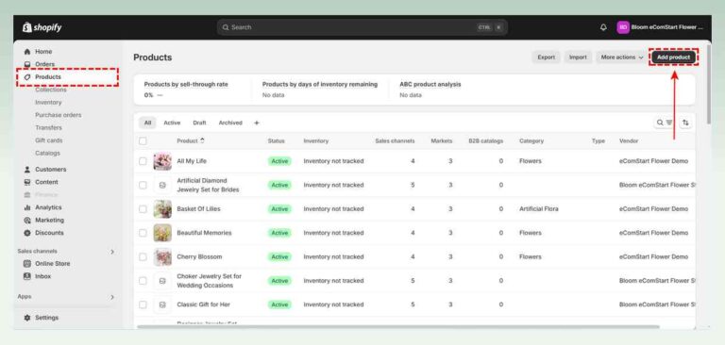Click the Inbox icon
This screenshot has height=345, width=725.
click(27, 276)
